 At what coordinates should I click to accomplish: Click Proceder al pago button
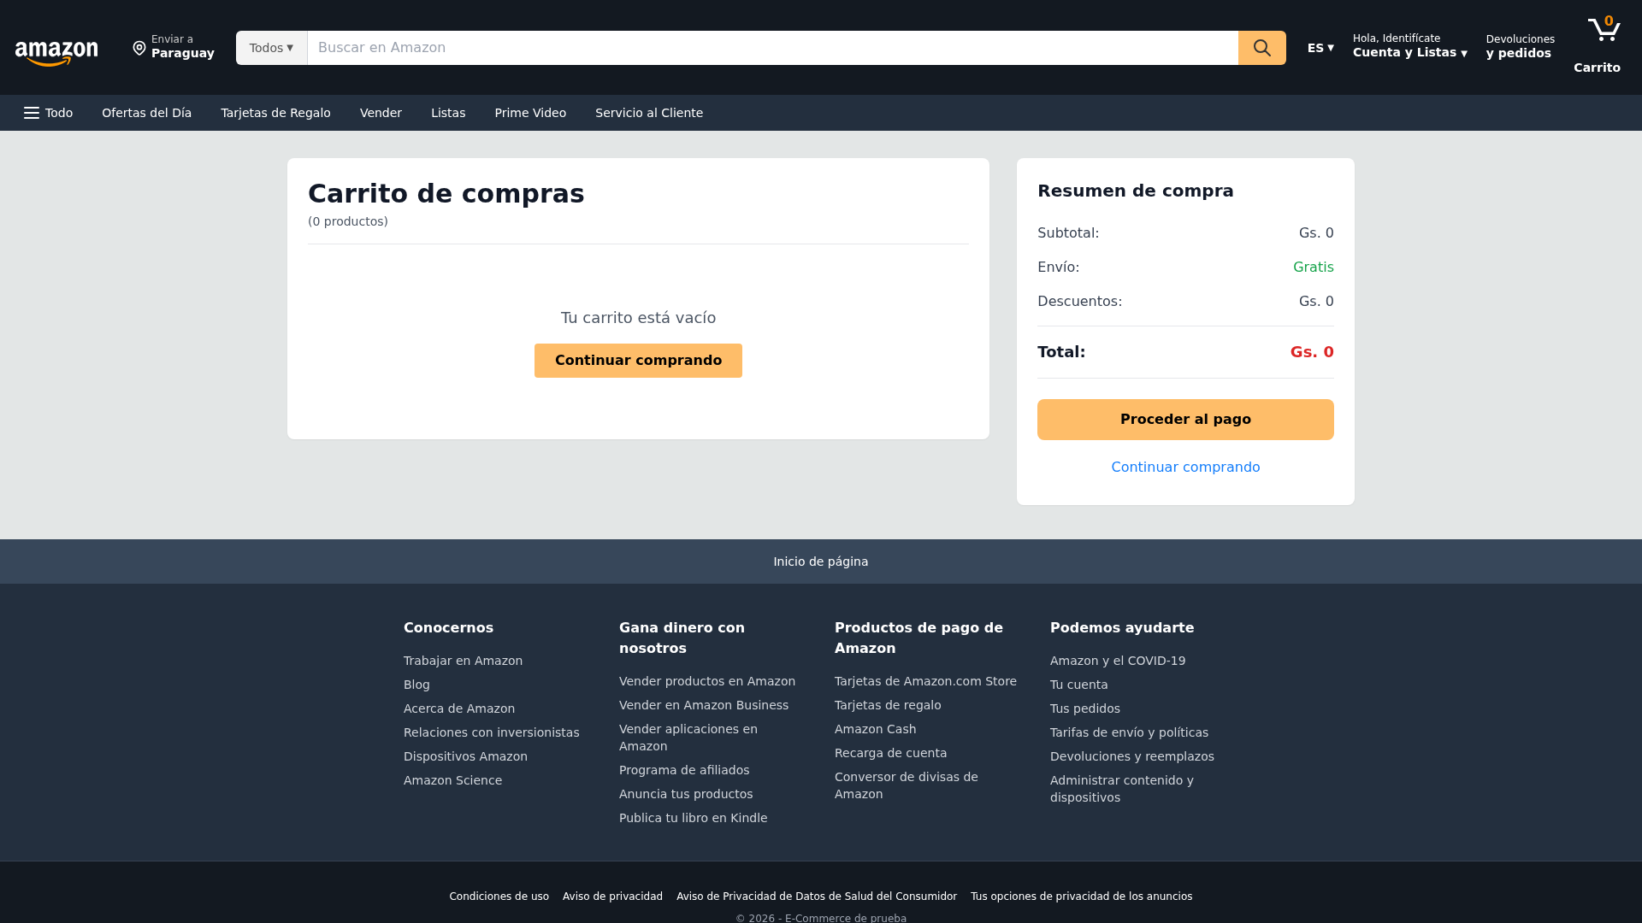coord(1185,420)
